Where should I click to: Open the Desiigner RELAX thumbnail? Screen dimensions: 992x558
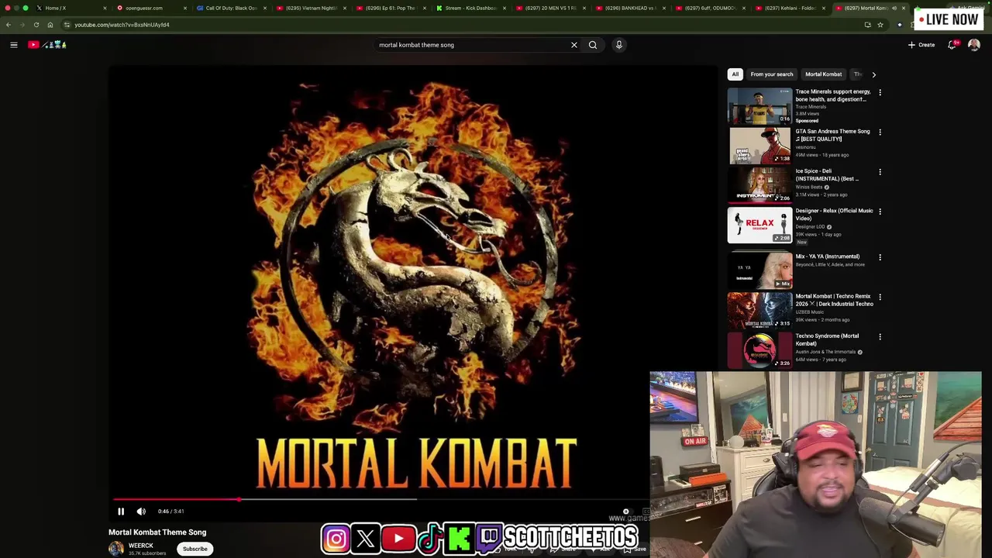pyautogui.click(x=759, y=225)
